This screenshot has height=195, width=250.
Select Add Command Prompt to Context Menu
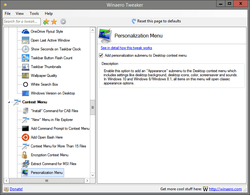click(60, 129)
